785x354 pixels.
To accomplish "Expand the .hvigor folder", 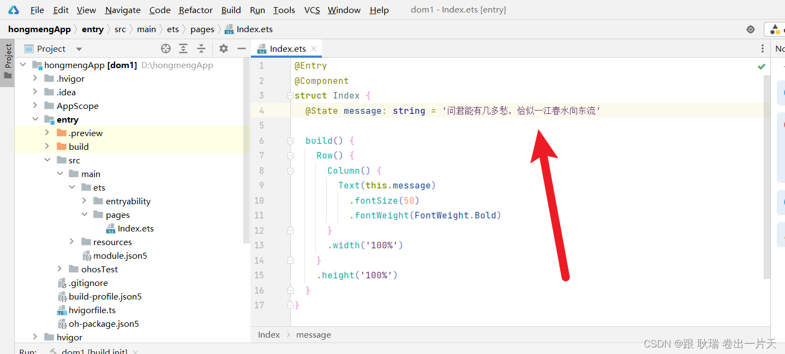I will [35, 78].
